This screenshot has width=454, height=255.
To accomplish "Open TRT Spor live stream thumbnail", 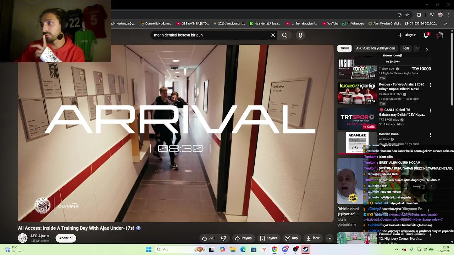I will (357, 119).
